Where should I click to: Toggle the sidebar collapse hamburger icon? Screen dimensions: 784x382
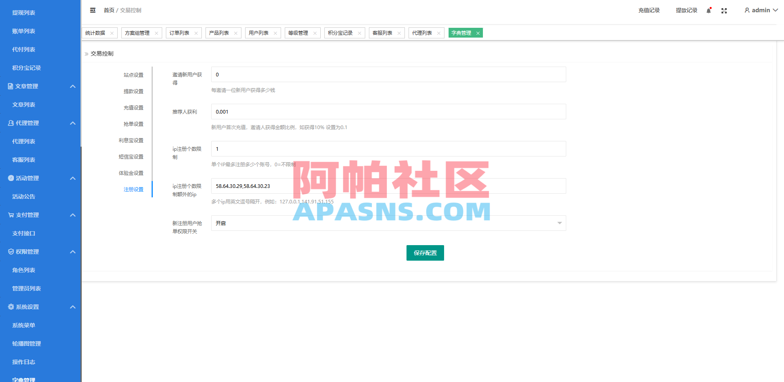[x=93, y=10]
